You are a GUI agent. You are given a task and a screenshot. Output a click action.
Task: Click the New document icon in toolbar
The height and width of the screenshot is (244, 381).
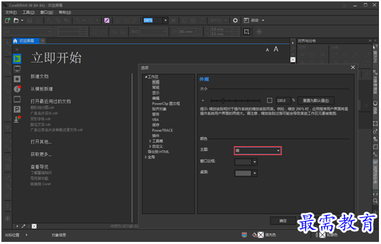tap(7, 20)
